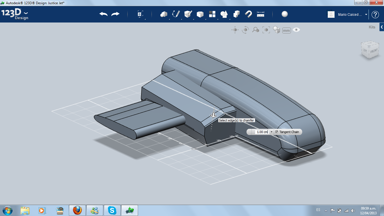384x216 pixels.
Task: Open the Sketch tool menu
Action: 176,14
